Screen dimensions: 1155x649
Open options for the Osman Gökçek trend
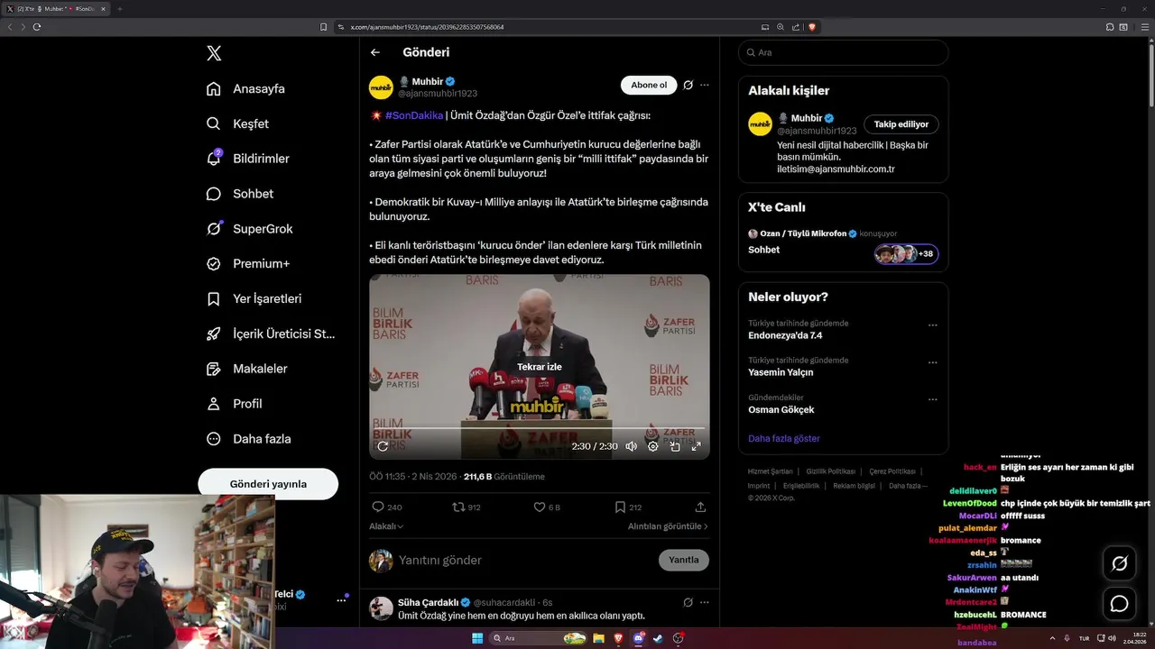pos(933,399)
